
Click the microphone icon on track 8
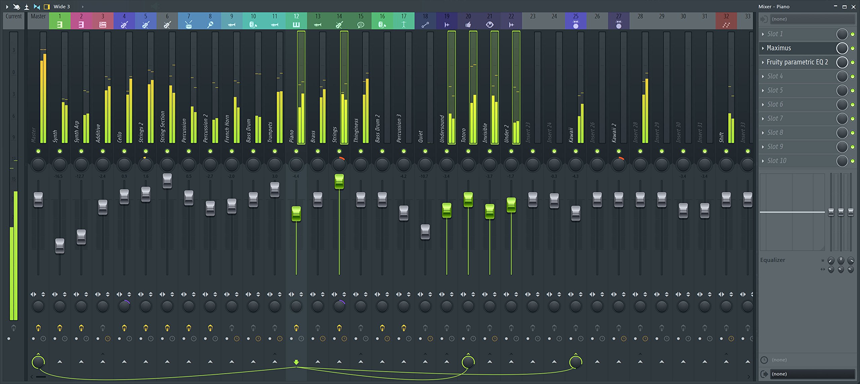coord(210,24)
